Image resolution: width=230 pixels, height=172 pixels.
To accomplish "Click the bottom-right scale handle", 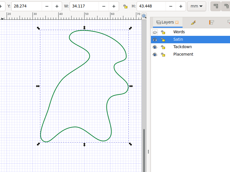I will coord(130,144).
